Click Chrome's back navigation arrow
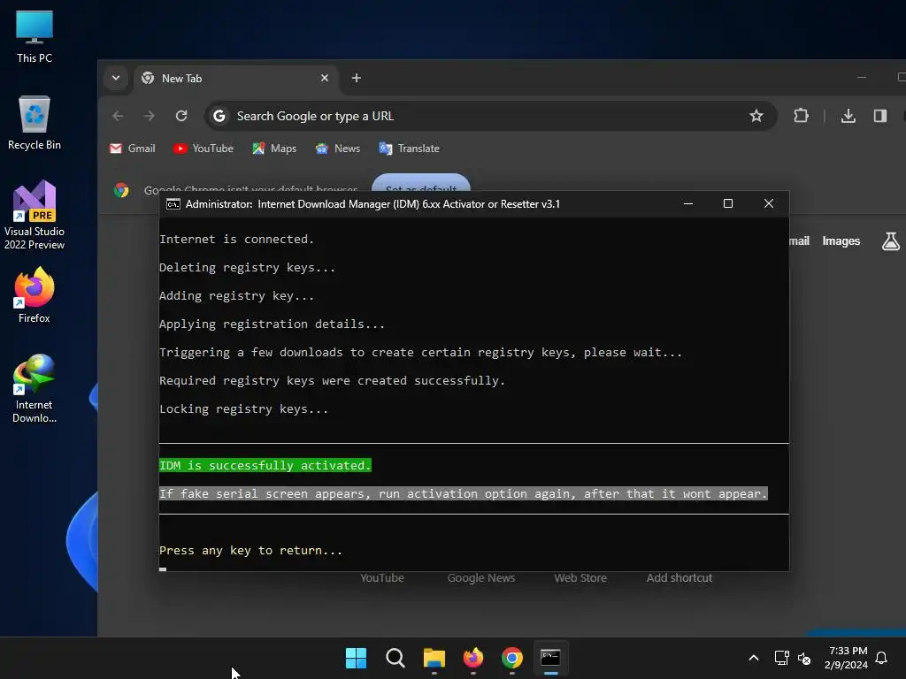906x679 pixels. click(118, 116)
